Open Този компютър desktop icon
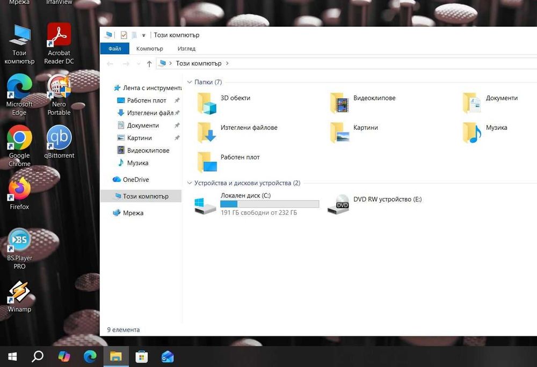Screen dimensions: 537x367 pyautogui.click(x=19, y=44)
